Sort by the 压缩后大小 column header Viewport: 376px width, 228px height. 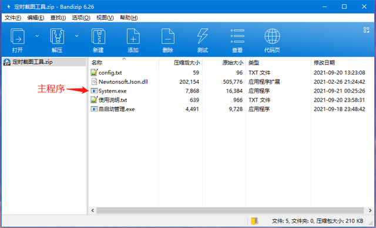tap(187, 63)
